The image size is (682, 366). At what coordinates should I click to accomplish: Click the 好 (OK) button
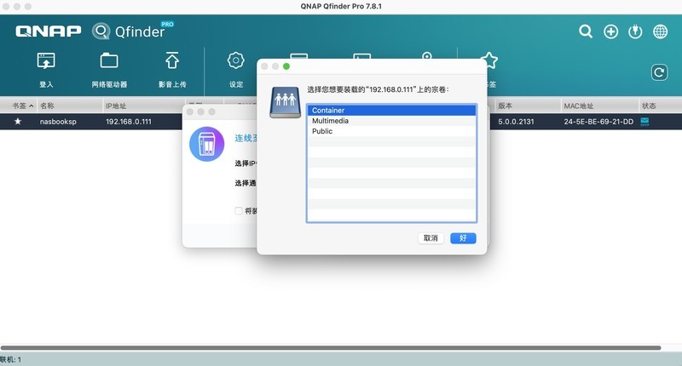coord(463,238)
